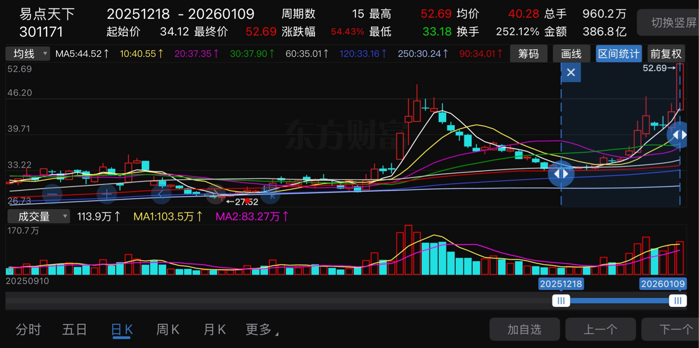Click the 46.20 price axis label
This screenshot has width=699, height=348.
[x=20, y=93]
